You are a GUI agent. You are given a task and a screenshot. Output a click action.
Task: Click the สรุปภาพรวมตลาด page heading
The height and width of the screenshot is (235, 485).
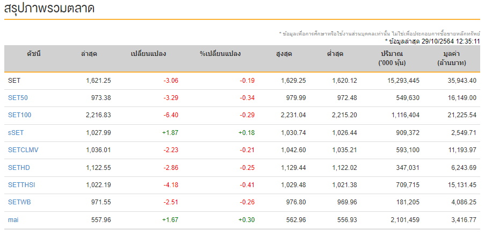[x=49, y=9]
